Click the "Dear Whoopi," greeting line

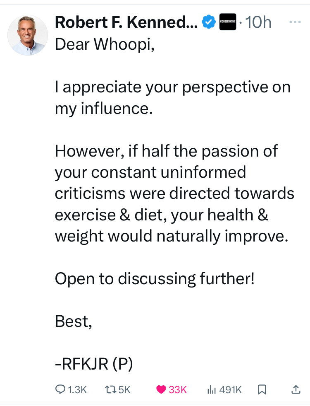pyautogui.click(x=105, y=45)
